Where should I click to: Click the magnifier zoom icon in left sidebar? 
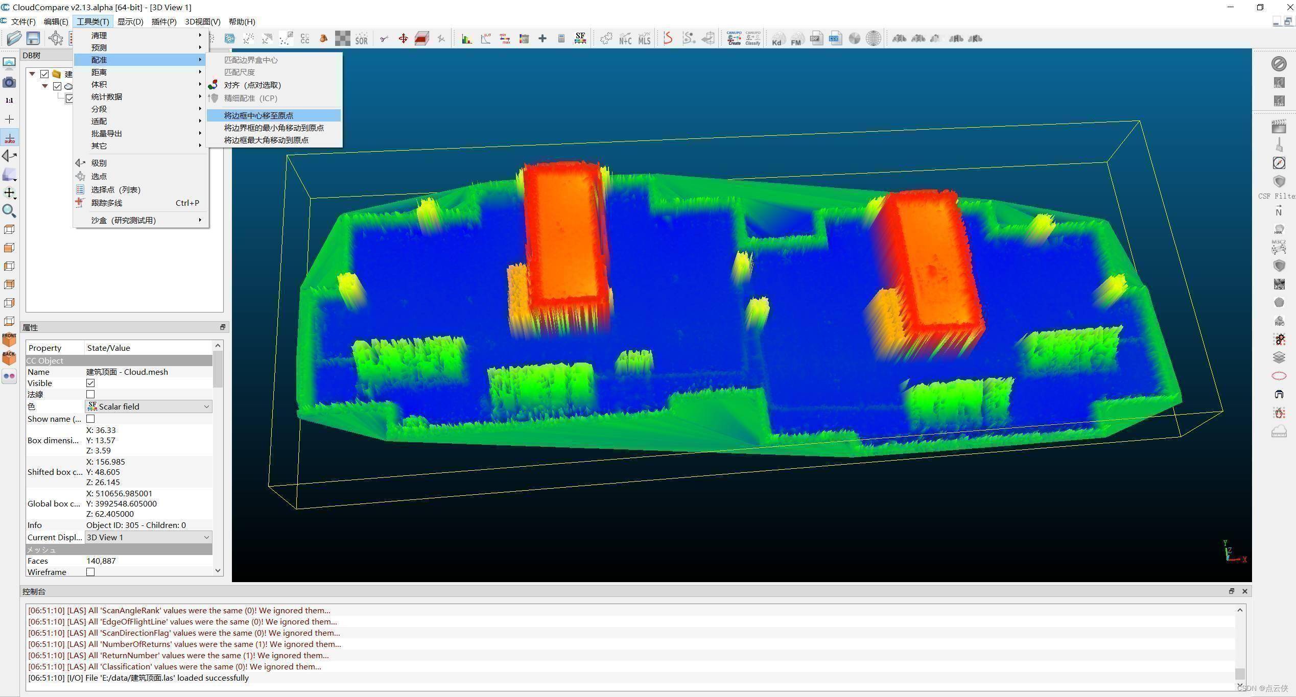tap(9, 210)
